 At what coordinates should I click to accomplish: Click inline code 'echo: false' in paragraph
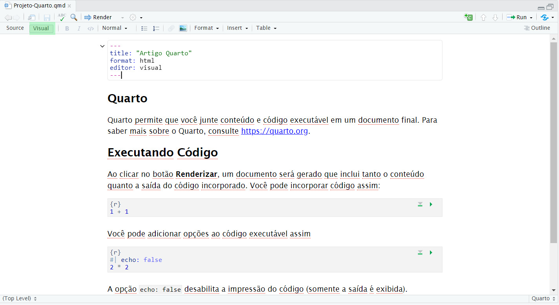point(160,290)
